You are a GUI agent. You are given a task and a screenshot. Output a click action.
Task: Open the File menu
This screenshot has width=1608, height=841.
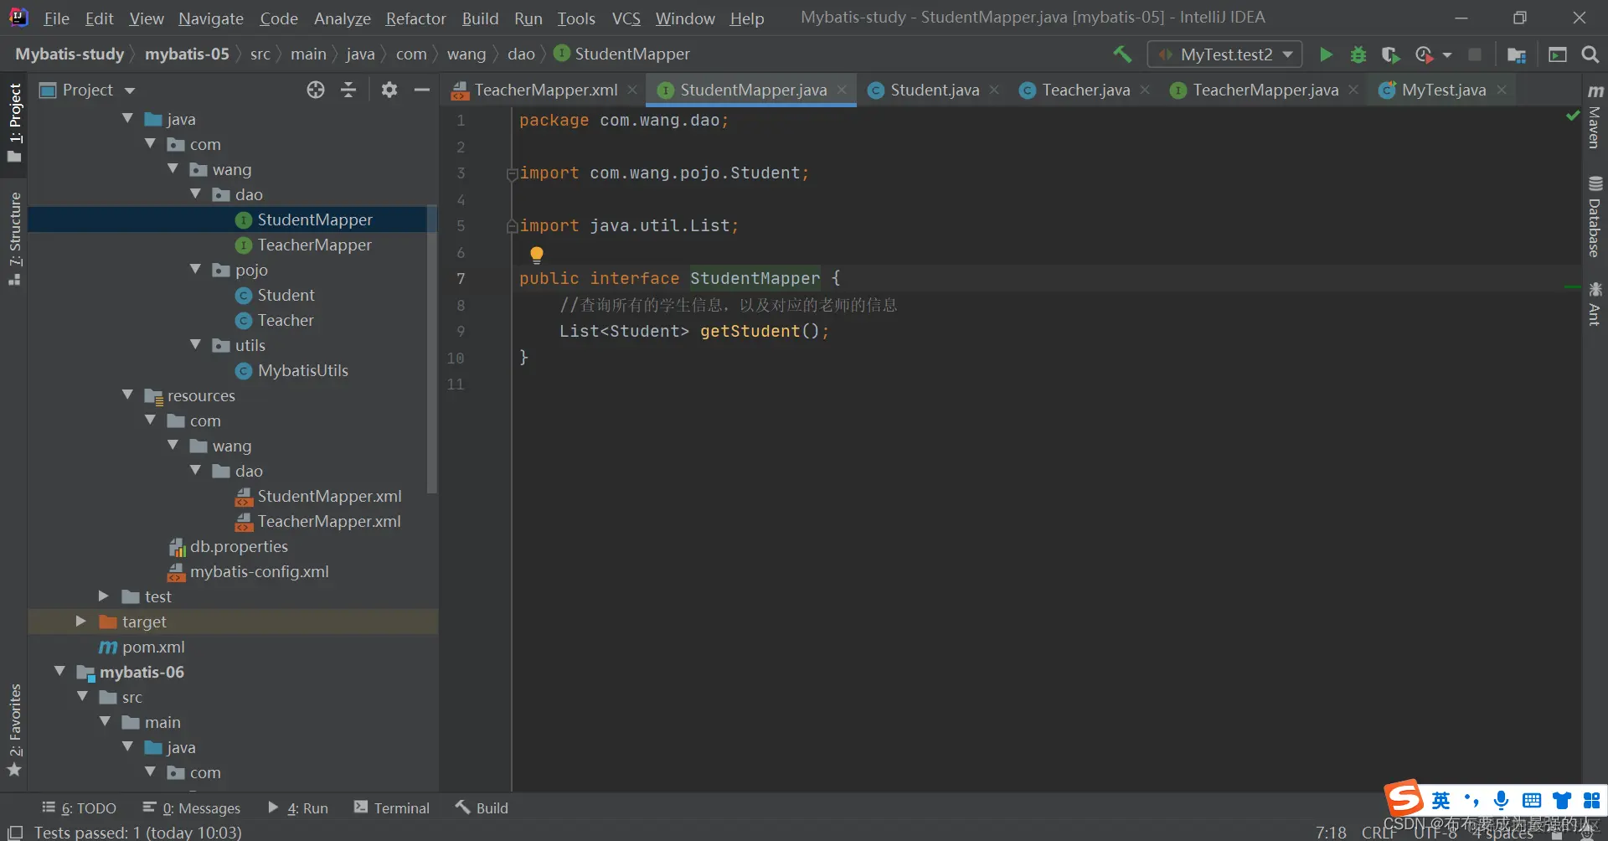pyautogui.click(x=56, y=18)
